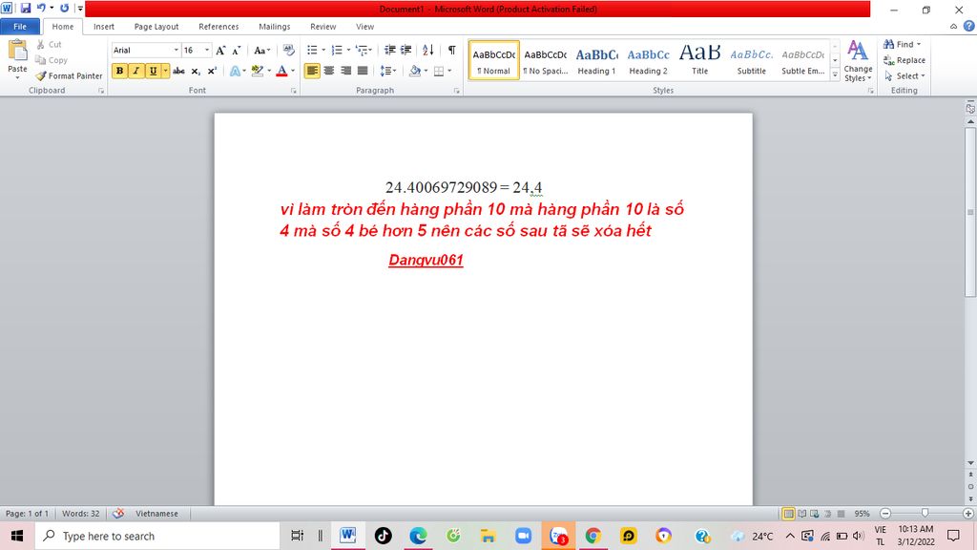Image resolution: width=977 pixels, height=550 pixels.
Task: Justify the paragraph text
Action: [363, 71]
